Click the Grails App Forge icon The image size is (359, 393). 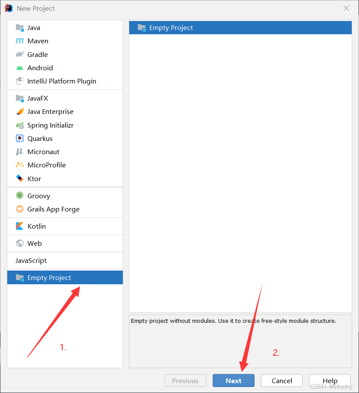click(20, 209)
